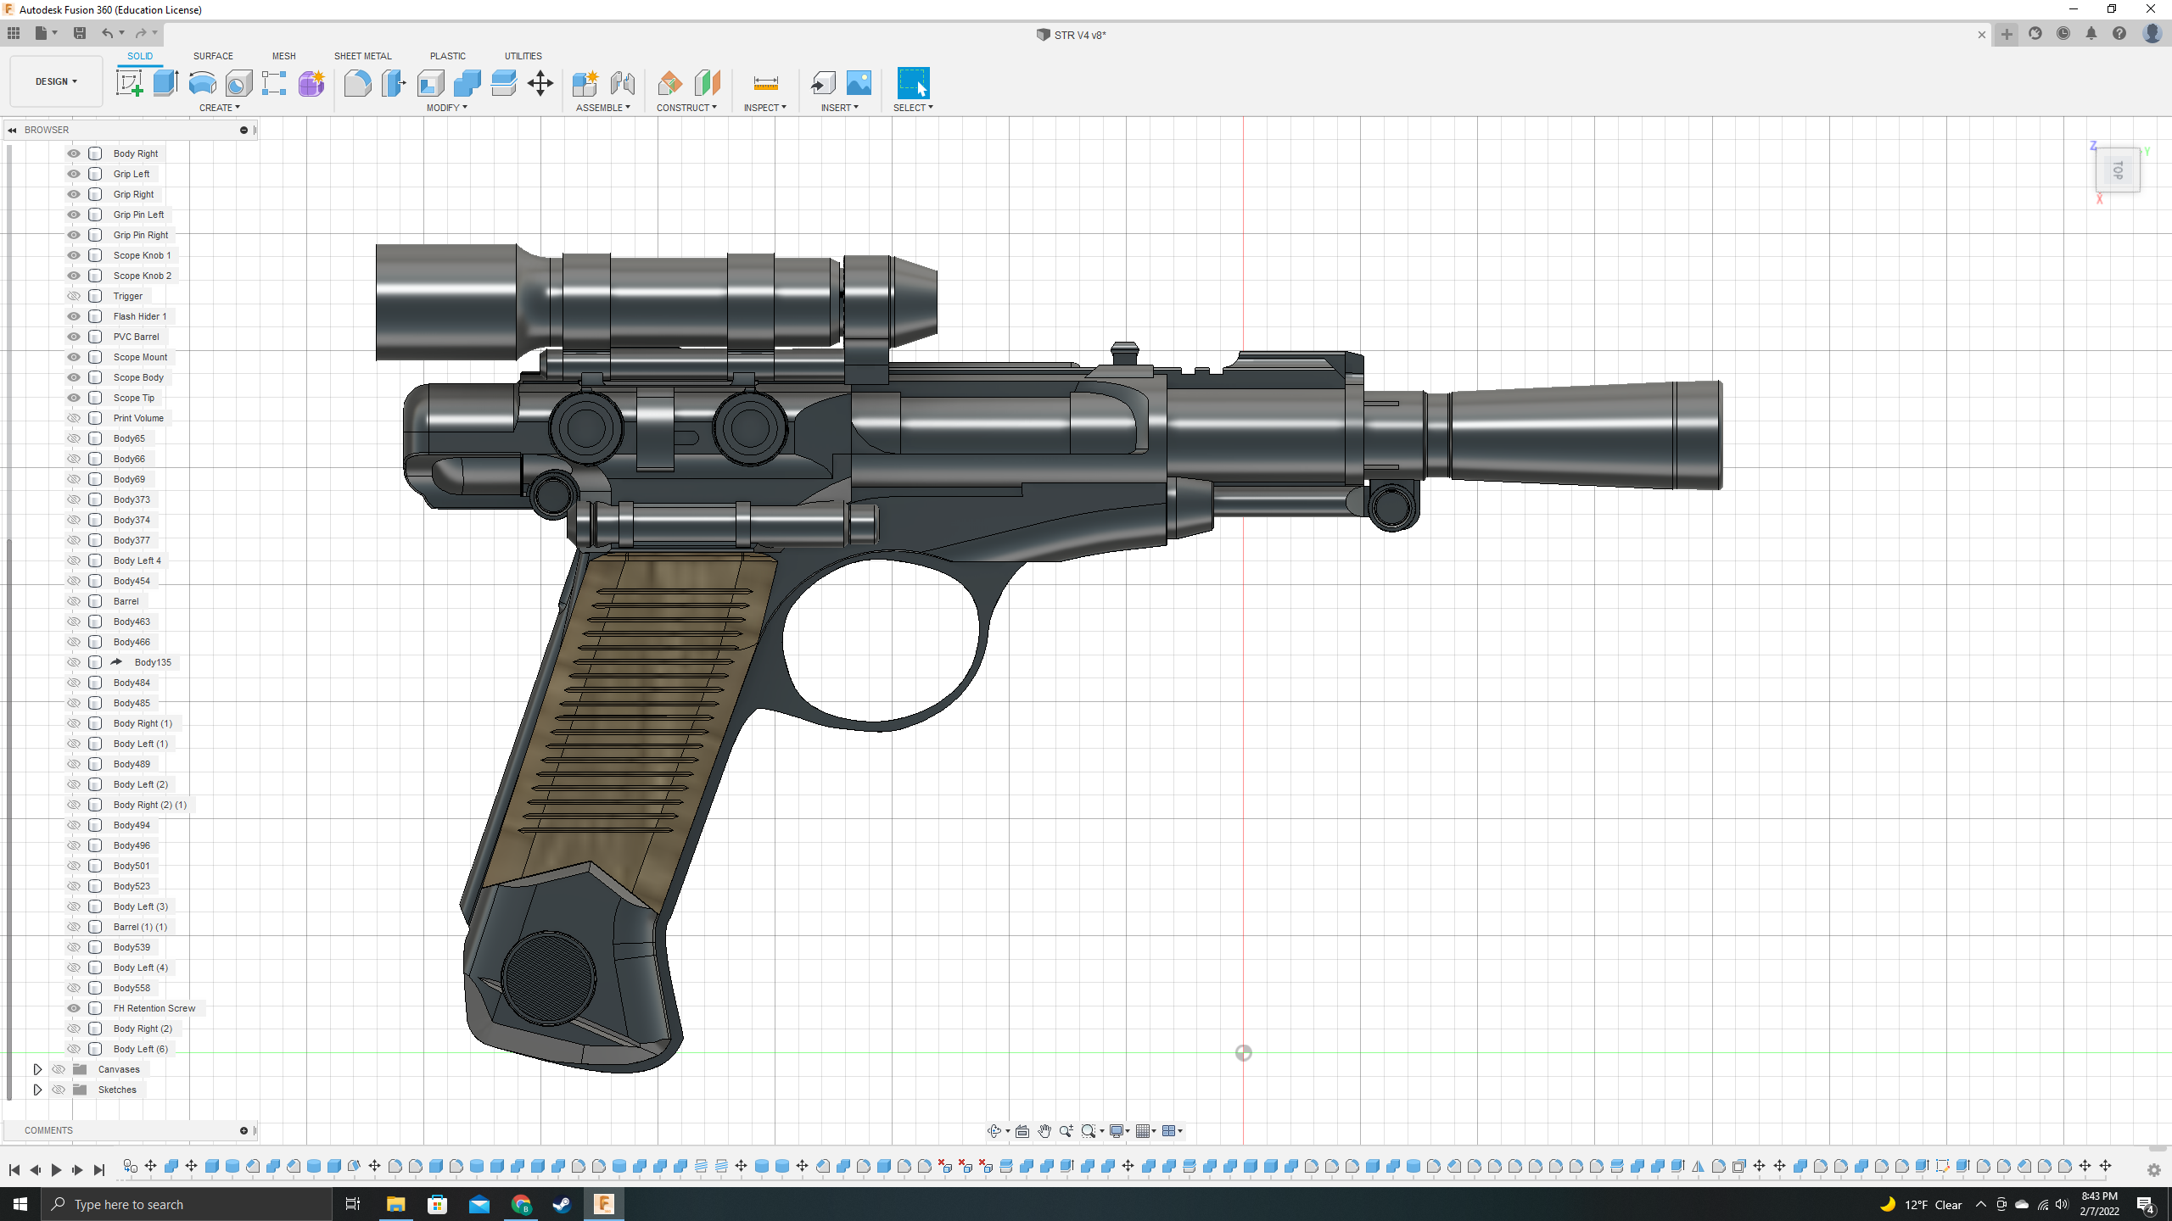Viewport: 2172px width, 1221px height.
Task: Save the document with the Save icon
Action: click(x=80, y=33)
